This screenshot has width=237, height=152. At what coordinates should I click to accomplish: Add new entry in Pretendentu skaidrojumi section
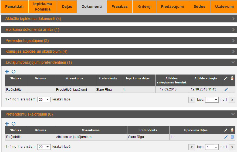7,124
